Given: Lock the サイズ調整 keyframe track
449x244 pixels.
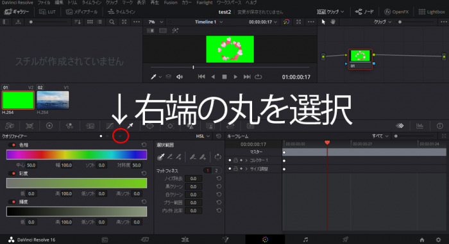Looking at the screenshot, I should pyautogui.click(x=235, y=169).
